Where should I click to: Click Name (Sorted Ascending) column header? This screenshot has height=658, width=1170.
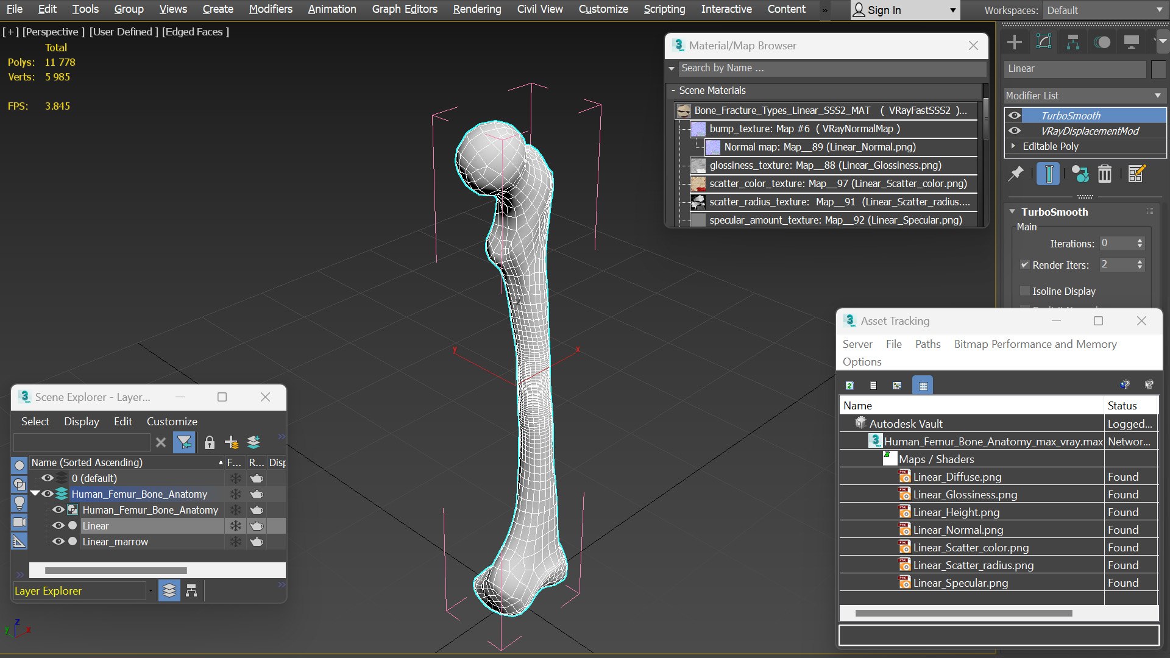click(x=127, y=462)
